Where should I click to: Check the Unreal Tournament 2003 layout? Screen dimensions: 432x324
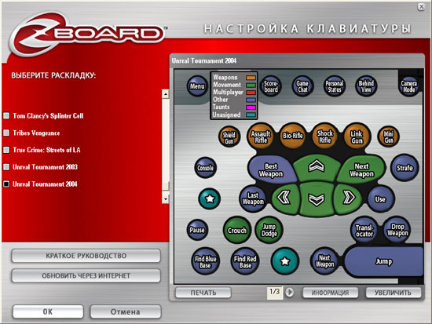tap(6, 167)
